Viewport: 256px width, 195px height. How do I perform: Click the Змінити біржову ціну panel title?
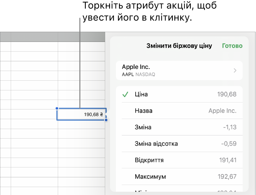point(179,46)
